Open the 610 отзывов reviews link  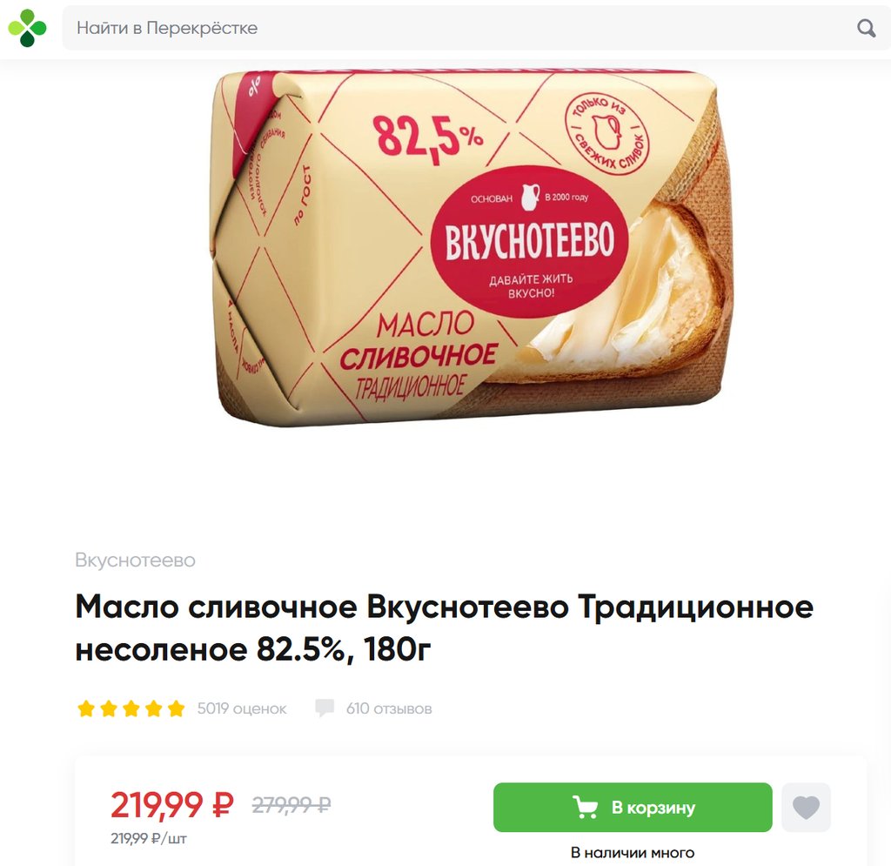click(x=389, y=708)
